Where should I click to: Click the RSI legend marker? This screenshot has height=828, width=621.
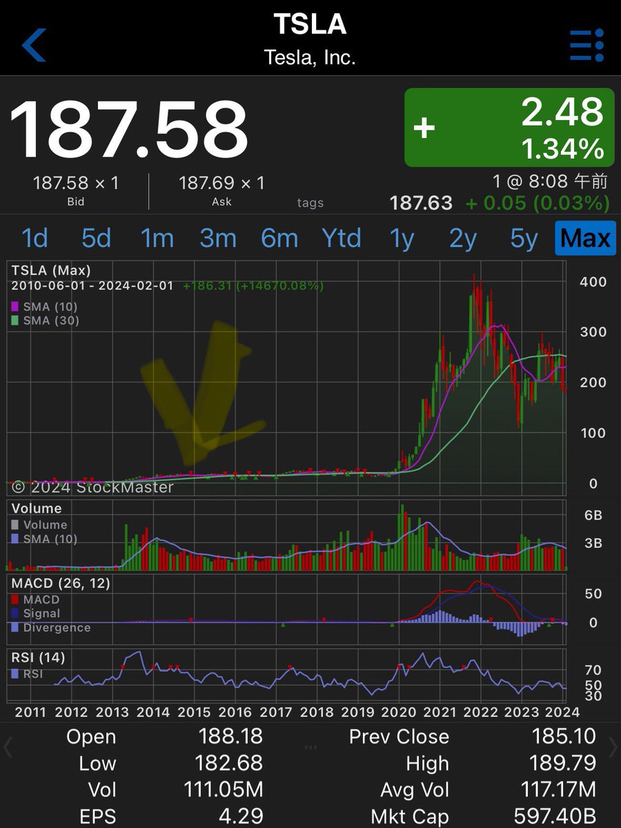[14, 674]
